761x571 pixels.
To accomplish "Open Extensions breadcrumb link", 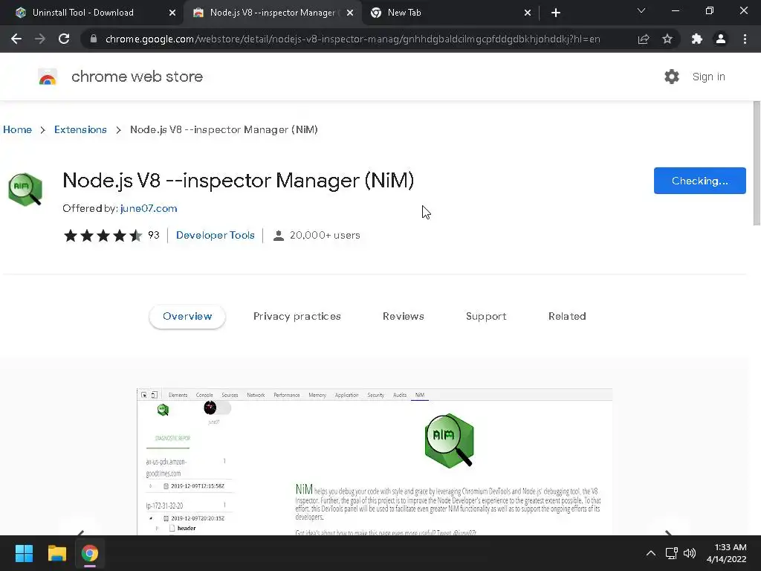I will pyautogui.click(x=80, y=129).
